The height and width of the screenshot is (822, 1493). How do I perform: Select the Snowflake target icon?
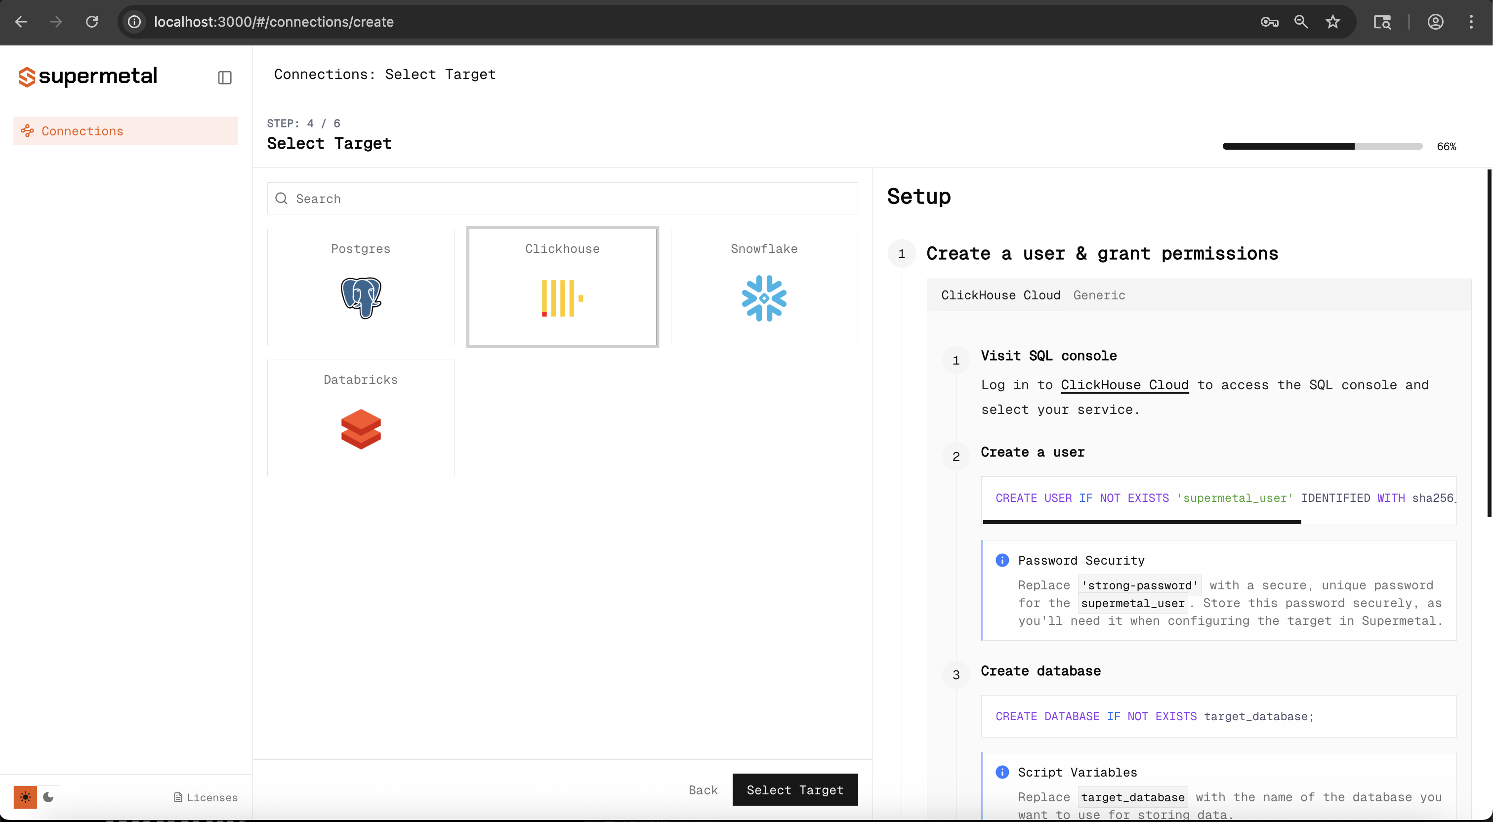764,297
